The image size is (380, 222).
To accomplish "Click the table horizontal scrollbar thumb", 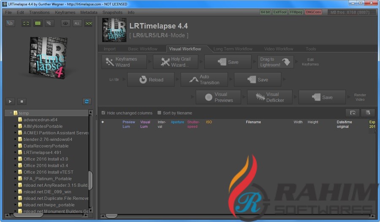I will pyautogui.click(x=111, y=216).
